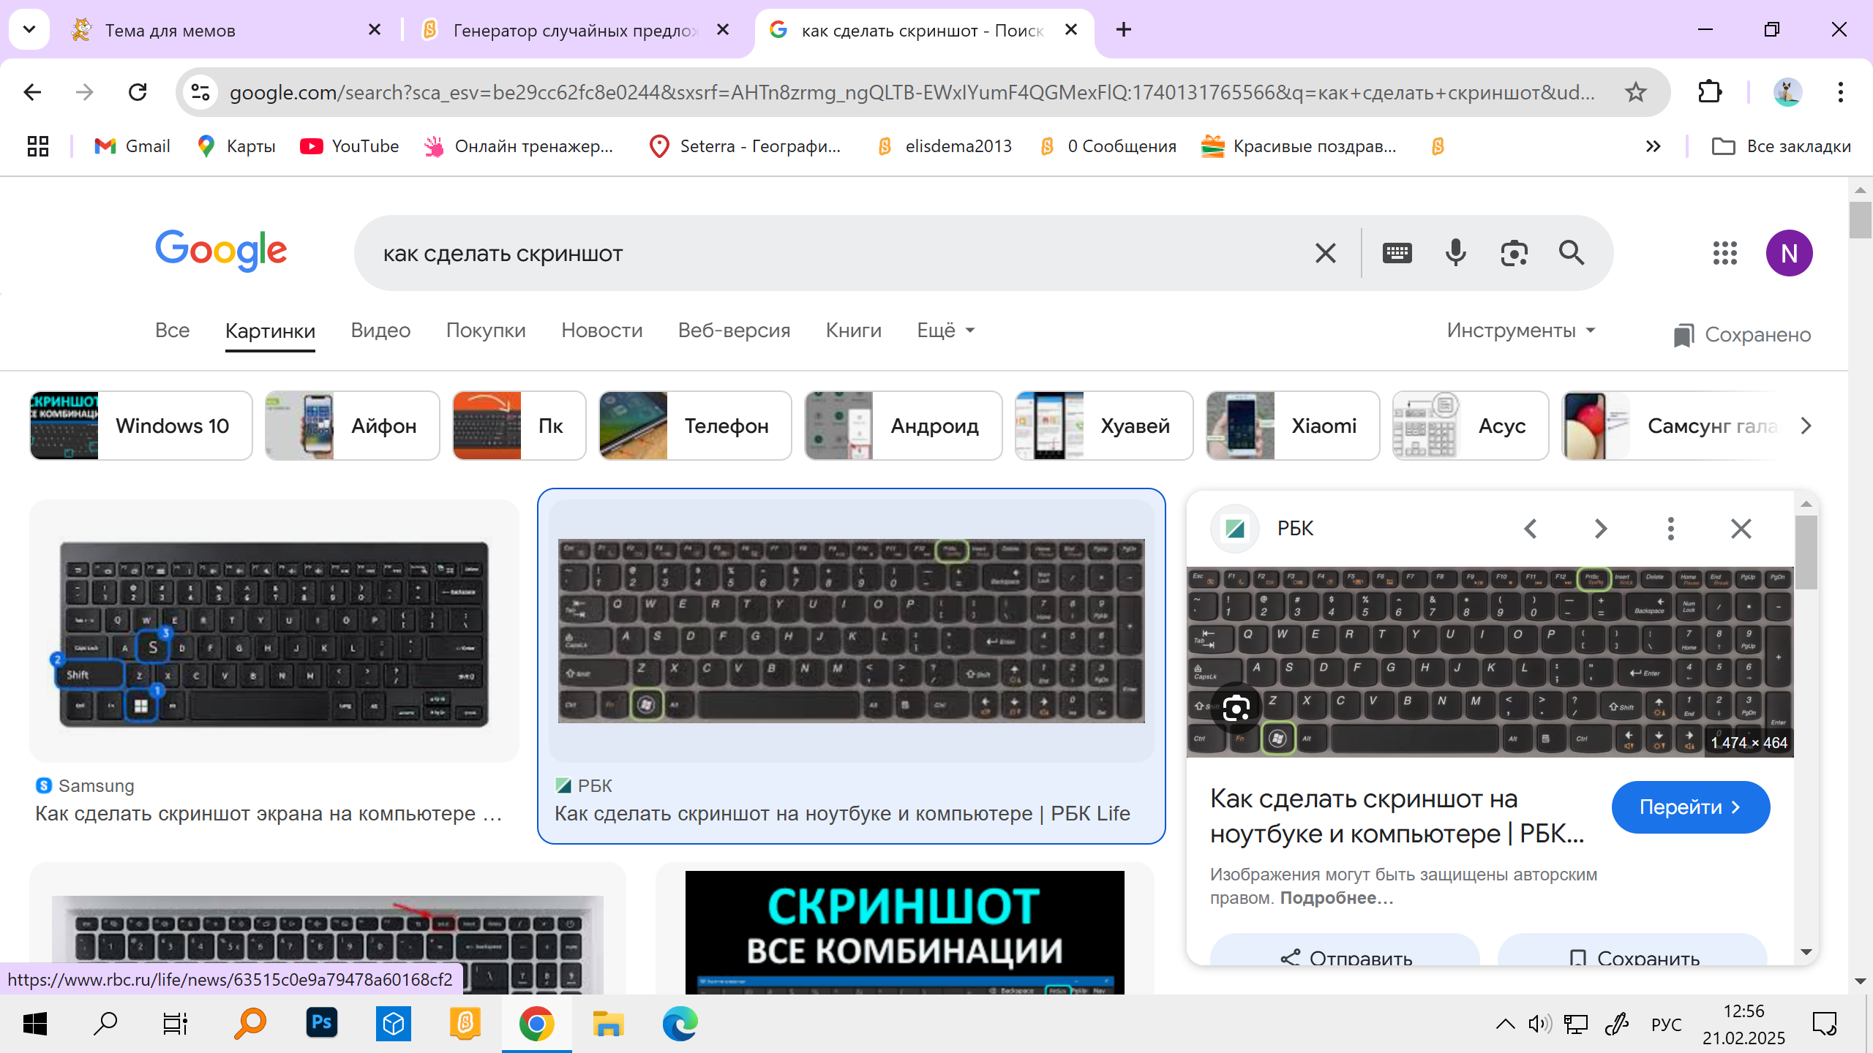Image resolution: width=1873 pixels, height=1053 pixels.
Task: Switch to the Новости search tab
Action: 602,331
